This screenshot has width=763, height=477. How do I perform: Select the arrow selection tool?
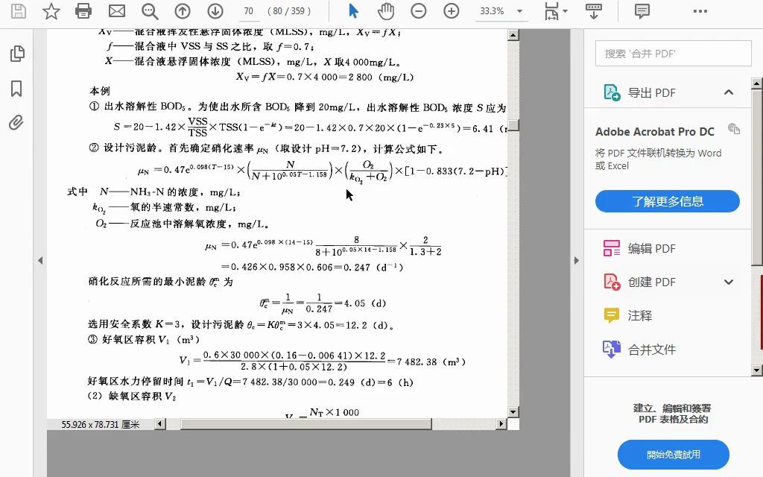(352, 11)
